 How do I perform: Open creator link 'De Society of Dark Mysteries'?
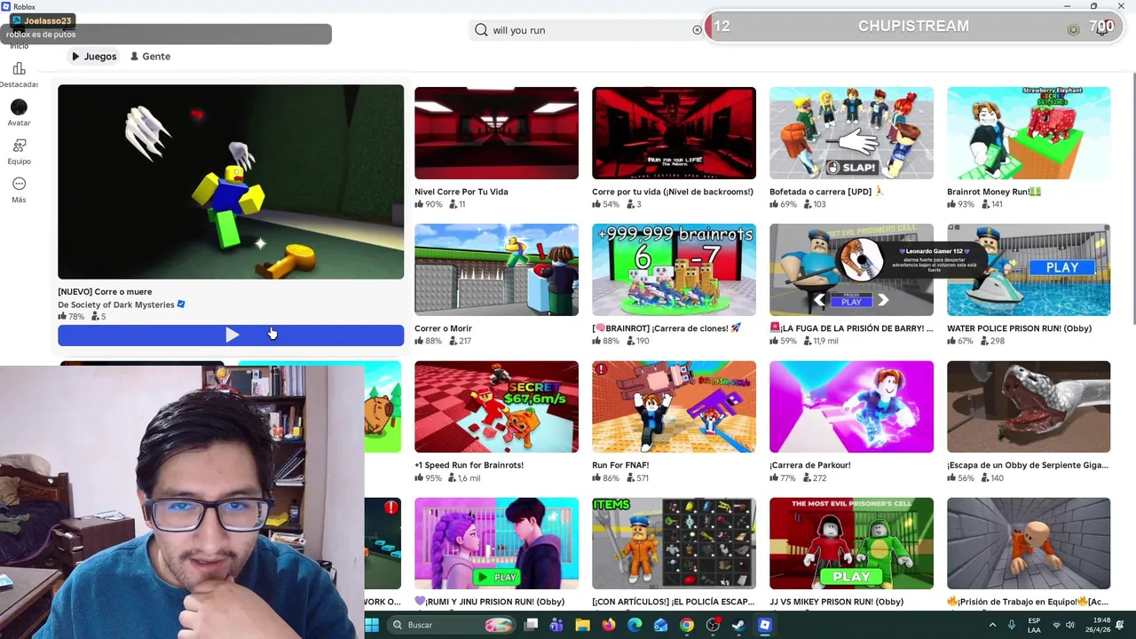(x=116, y=304)
